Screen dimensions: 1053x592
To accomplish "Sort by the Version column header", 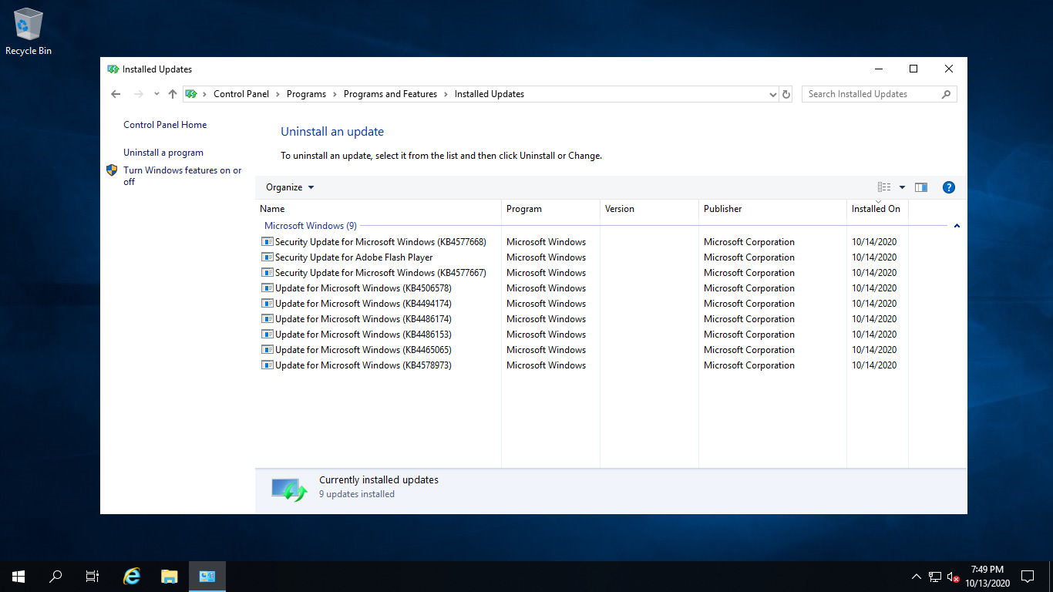I will point(649,209).
